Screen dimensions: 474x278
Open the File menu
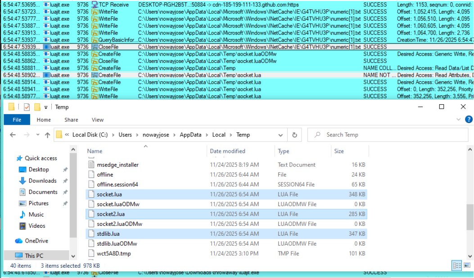click(x=17, y=120)
